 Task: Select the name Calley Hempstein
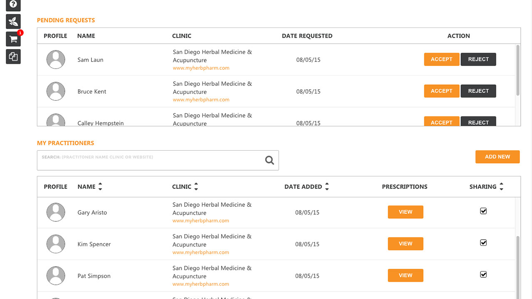tap(101, 123)
